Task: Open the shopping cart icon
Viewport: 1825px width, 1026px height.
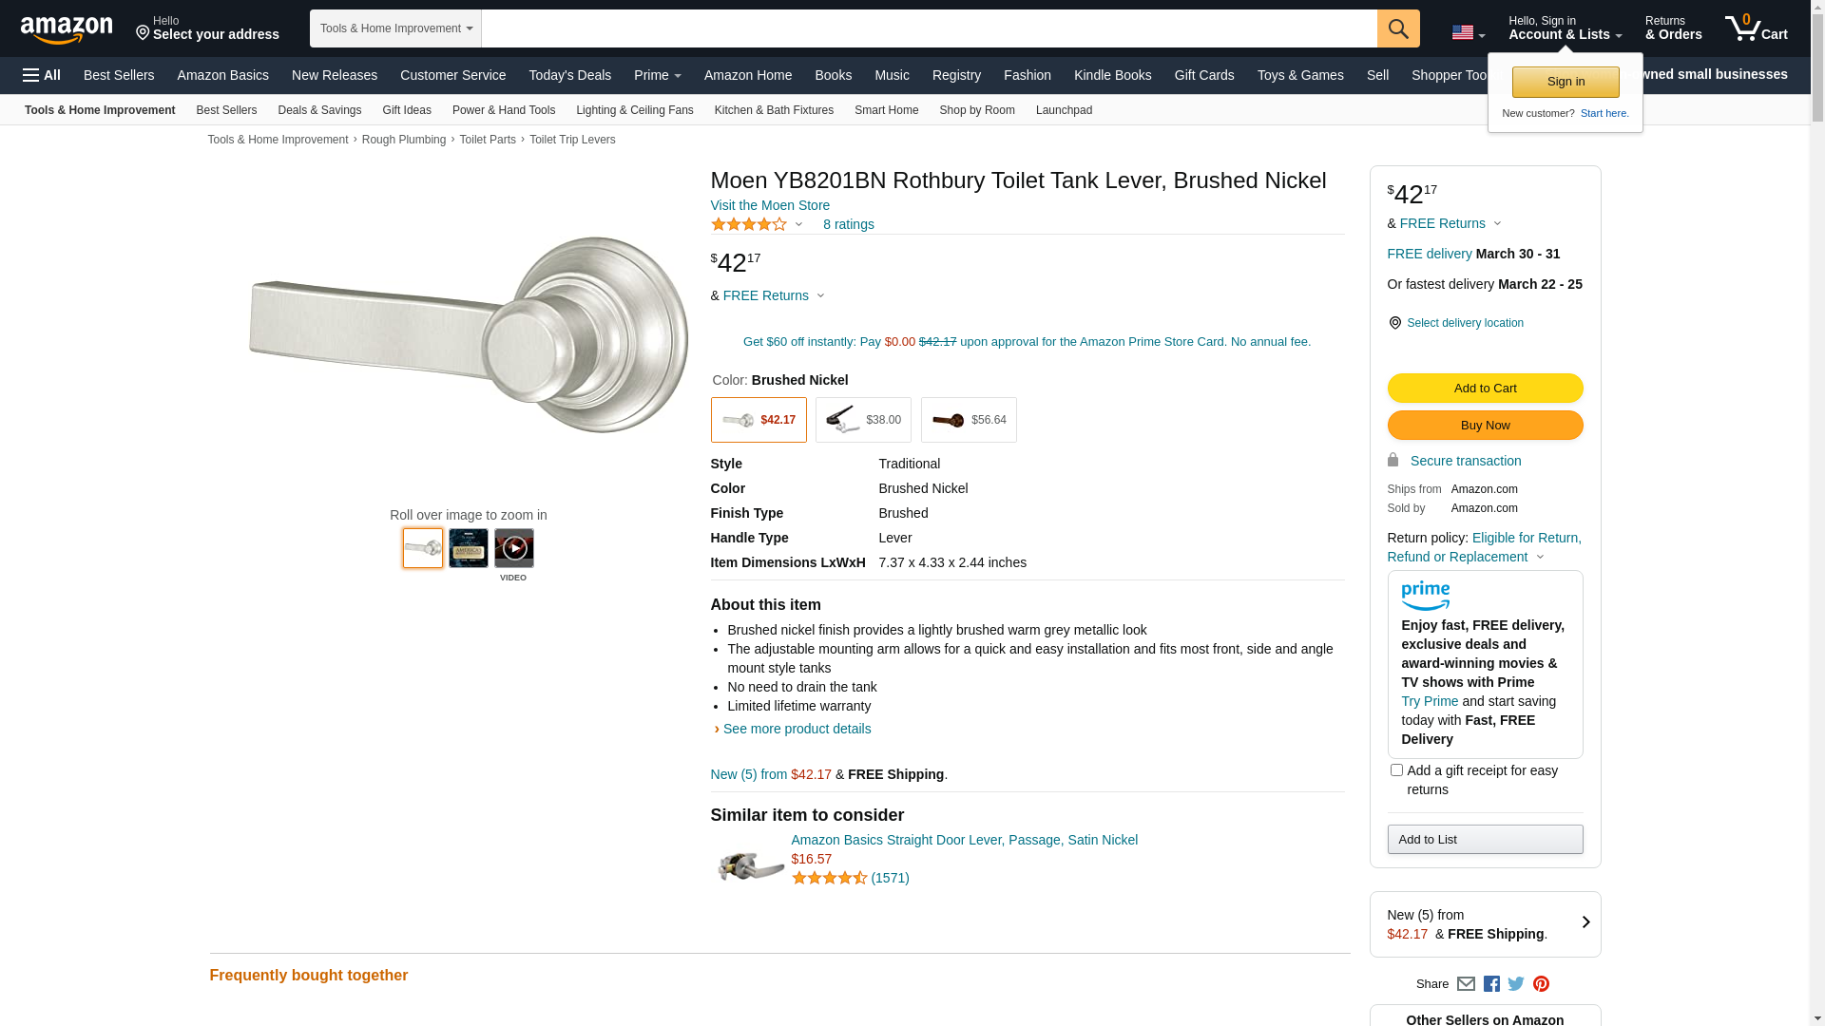Action: point(1755,28)
